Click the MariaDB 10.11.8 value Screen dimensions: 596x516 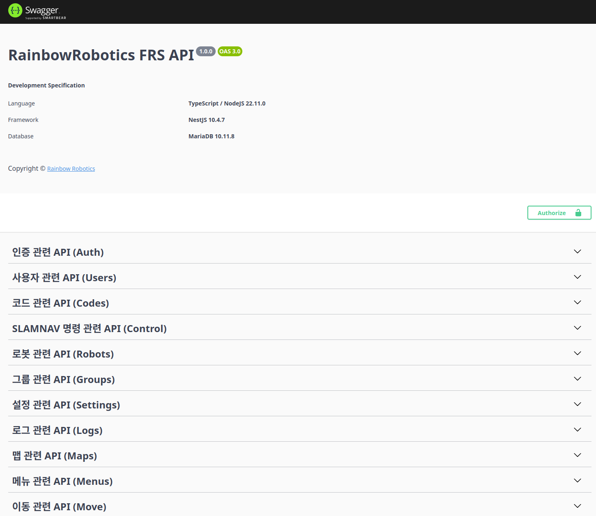[x=212, y=136]
